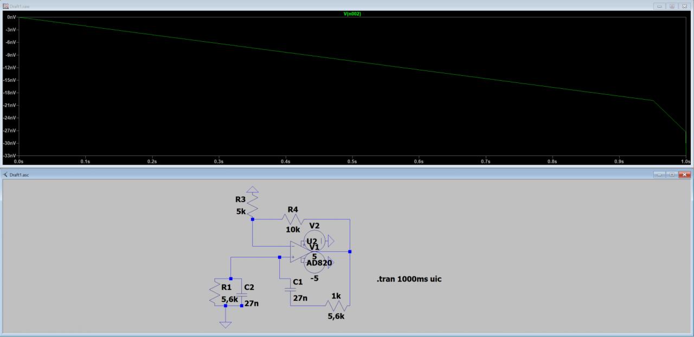This screenshot has width=694, height=337.
Task: Click the 1.0s time axis label
Action: point(685,161)
